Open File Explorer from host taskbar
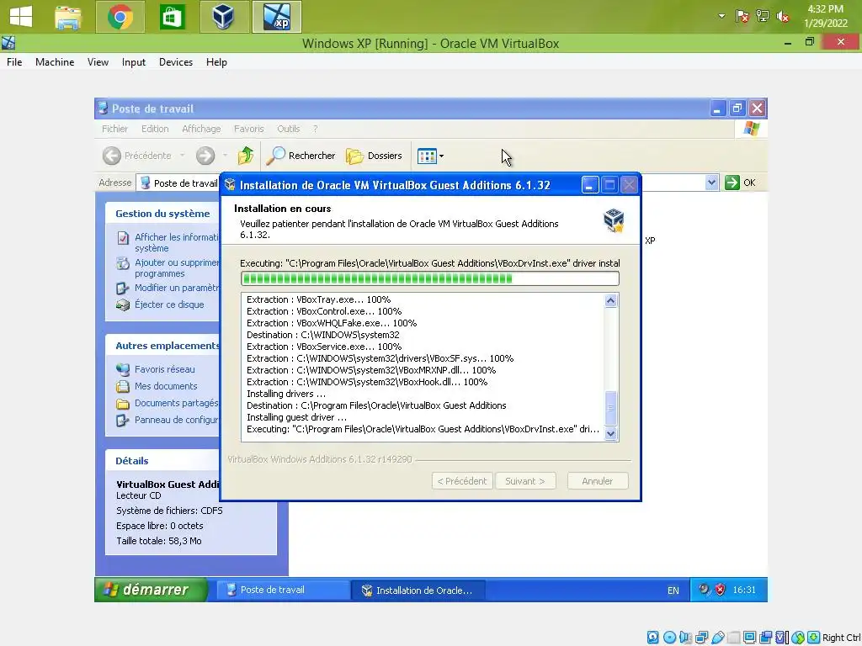Viewport: 862px width, 646px height. [68, 17]
